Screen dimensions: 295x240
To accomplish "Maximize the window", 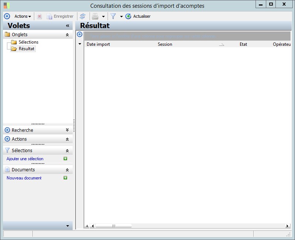I will (x=271, y=4).
